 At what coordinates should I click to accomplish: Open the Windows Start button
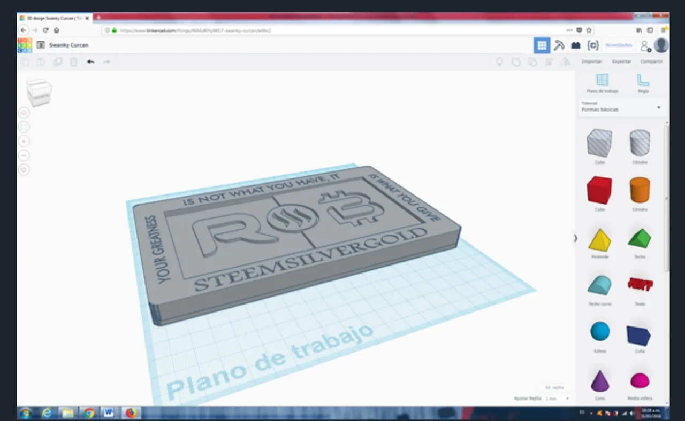(26, 413)
